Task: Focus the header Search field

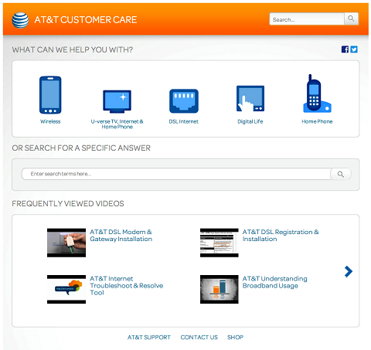Action: pos(307,19)
